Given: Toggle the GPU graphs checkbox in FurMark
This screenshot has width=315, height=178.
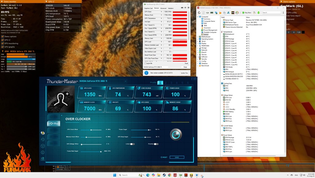Looking at the screenshot, I should point(2,47).
